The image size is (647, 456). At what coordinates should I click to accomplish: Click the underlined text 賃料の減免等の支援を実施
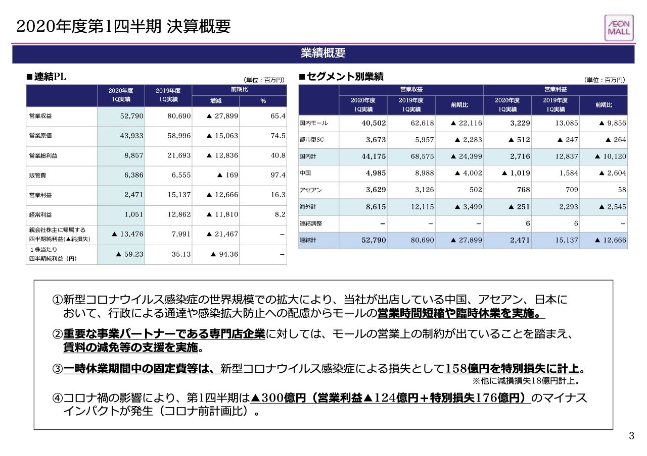[130, 348]
